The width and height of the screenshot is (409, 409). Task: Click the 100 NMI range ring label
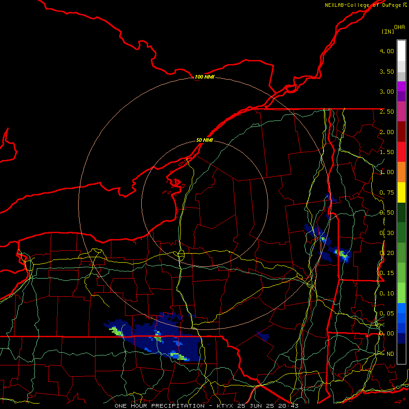coord(204,77)
